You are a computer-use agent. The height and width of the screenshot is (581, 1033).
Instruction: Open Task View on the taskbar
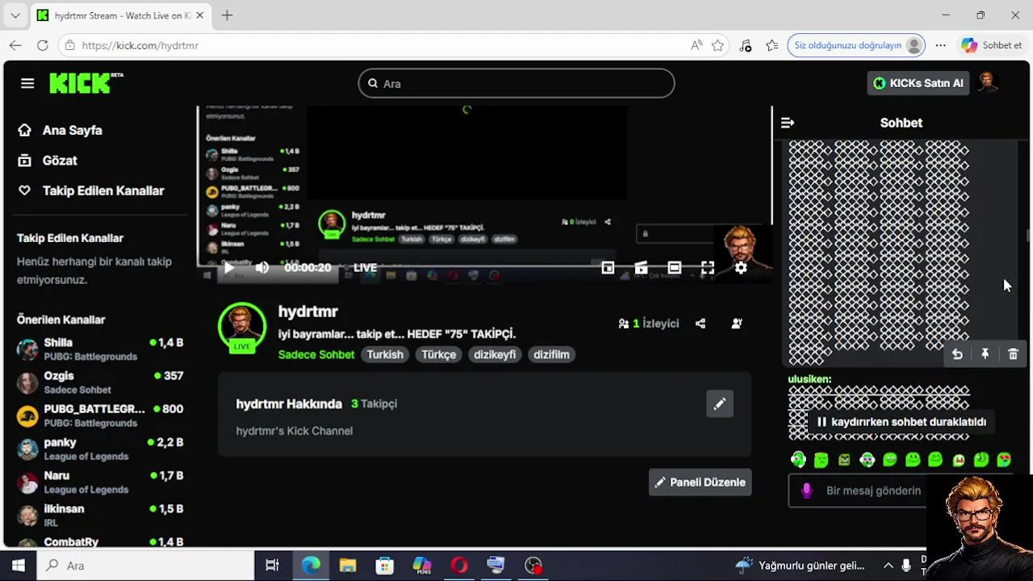273,566
